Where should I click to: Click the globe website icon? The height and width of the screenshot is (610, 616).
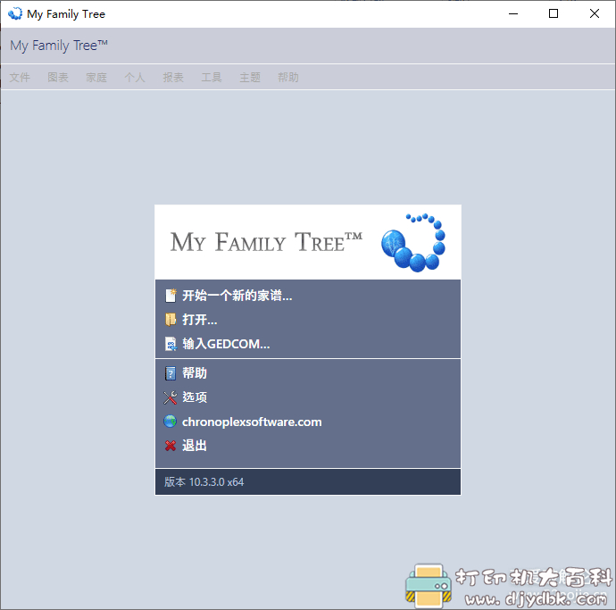click(171, 422)
